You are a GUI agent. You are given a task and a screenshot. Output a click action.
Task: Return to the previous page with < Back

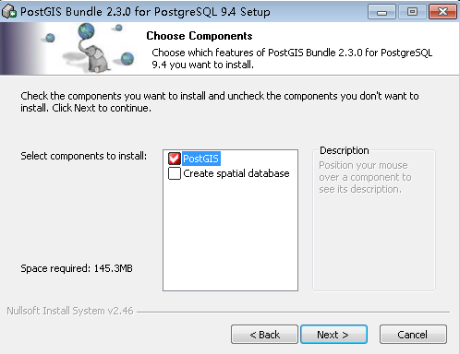[264, 335]
